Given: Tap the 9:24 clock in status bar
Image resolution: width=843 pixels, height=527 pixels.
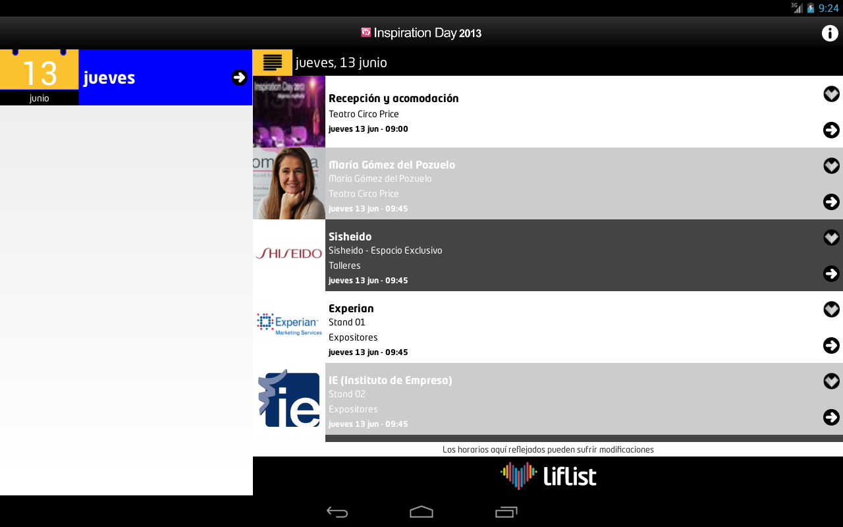Looking at the screenshot, I should [x=829, y=8].
